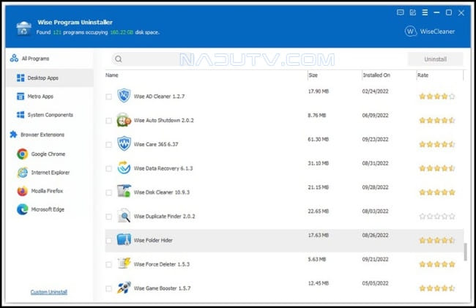The height and width of the screenshot is (308, 476).
Task: Check the Wise Disk Cleaner 10.9.3 checkbox
Action: click(x=108, y=192)
